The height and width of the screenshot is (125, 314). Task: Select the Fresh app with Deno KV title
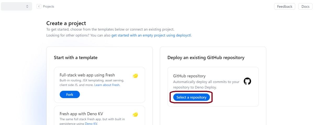[x=81, y=114]
